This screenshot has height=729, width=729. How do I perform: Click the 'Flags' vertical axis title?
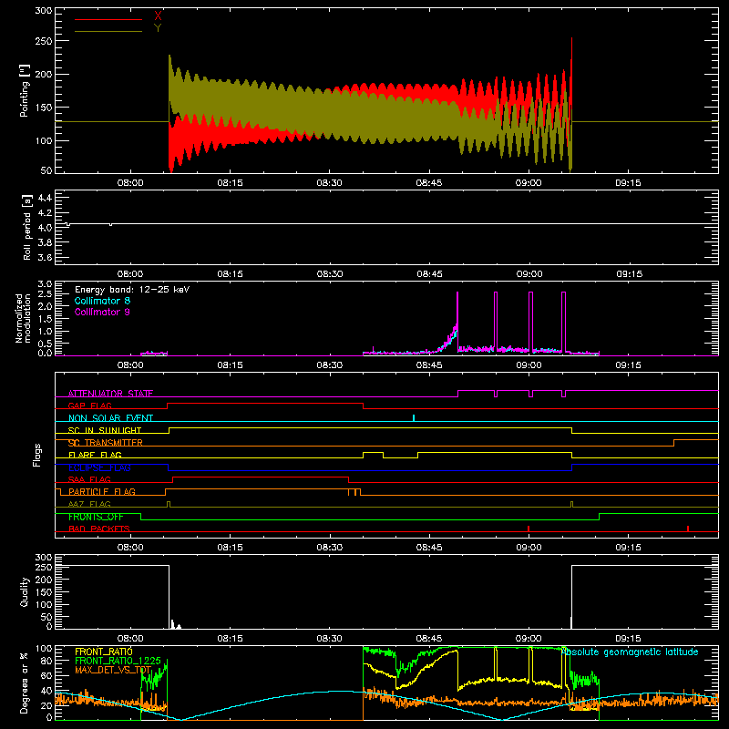37,455
